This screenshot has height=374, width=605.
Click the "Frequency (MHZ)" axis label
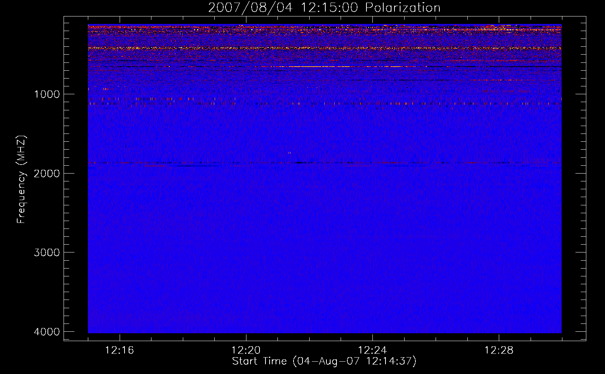21,180
